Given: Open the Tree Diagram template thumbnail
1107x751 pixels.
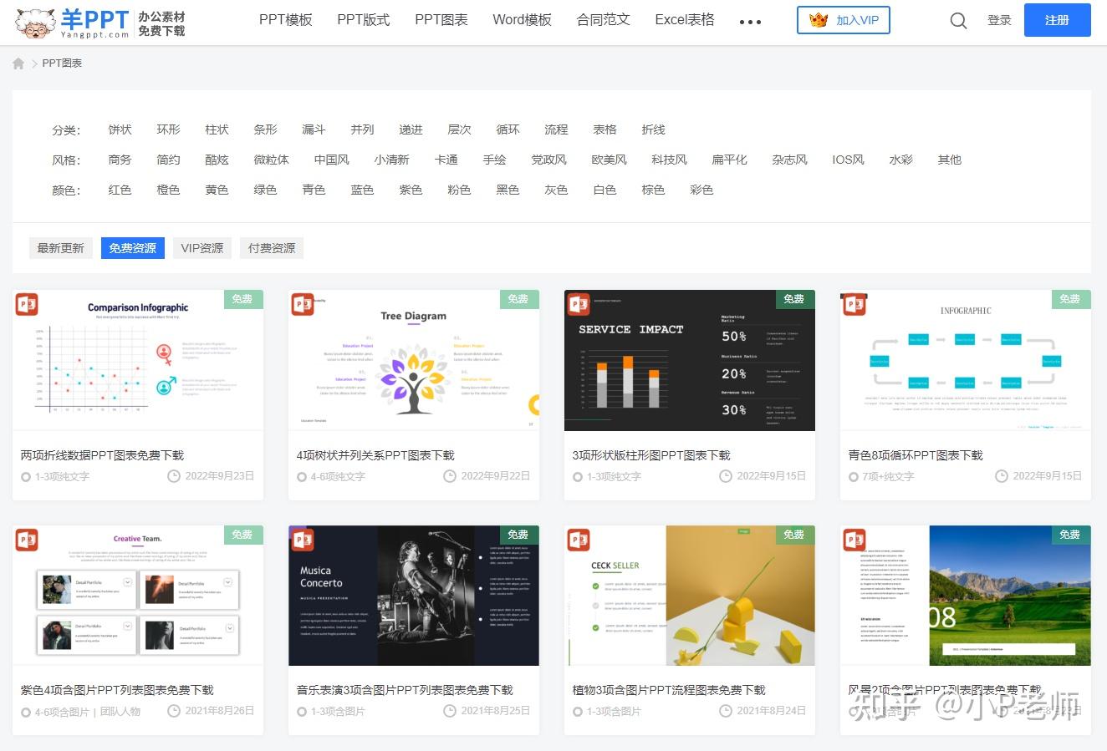Looking at the screenshot, I should [x=413, y=361].
